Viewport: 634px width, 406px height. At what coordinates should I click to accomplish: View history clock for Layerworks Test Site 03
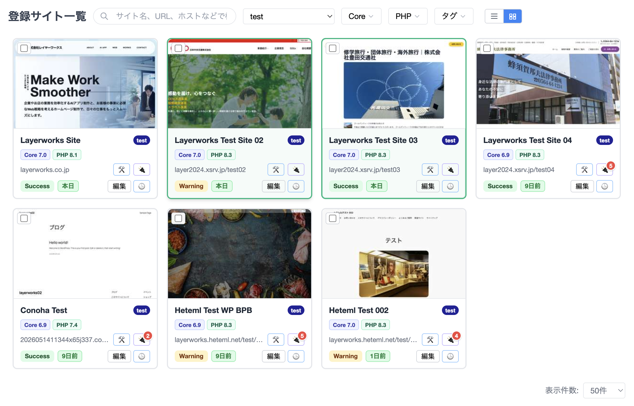click(450, 186)
